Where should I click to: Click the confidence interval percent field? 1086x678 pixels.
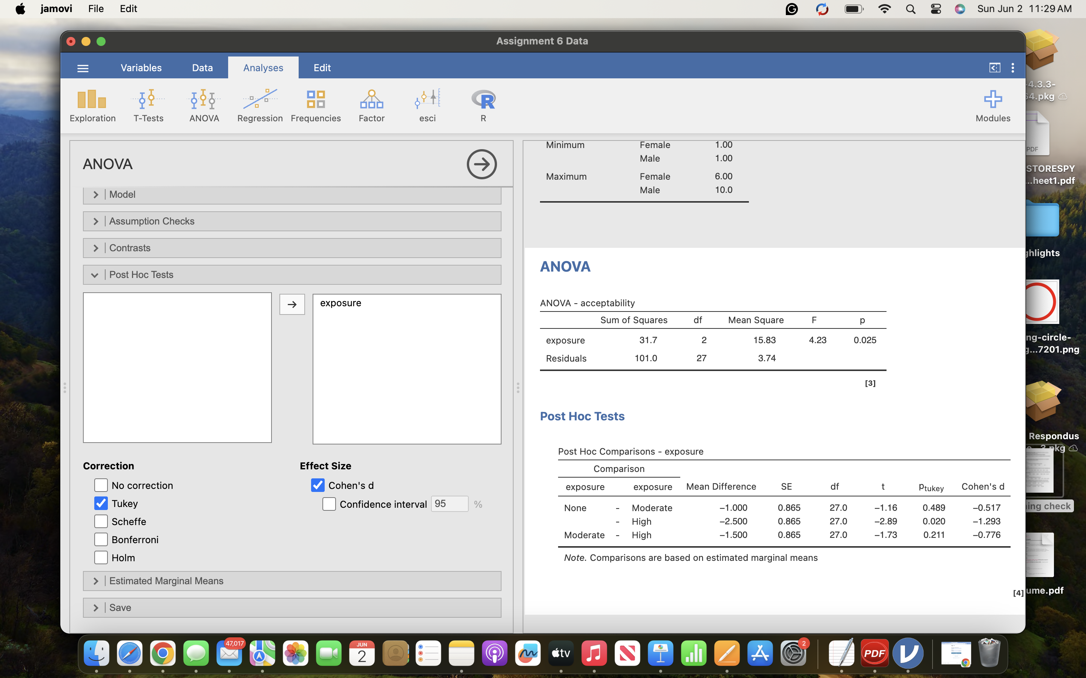coord(449,504)
